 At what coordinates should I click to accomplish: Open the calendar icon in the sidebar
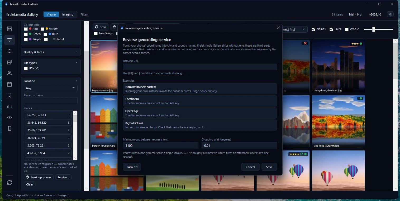(x=9, y=84)
